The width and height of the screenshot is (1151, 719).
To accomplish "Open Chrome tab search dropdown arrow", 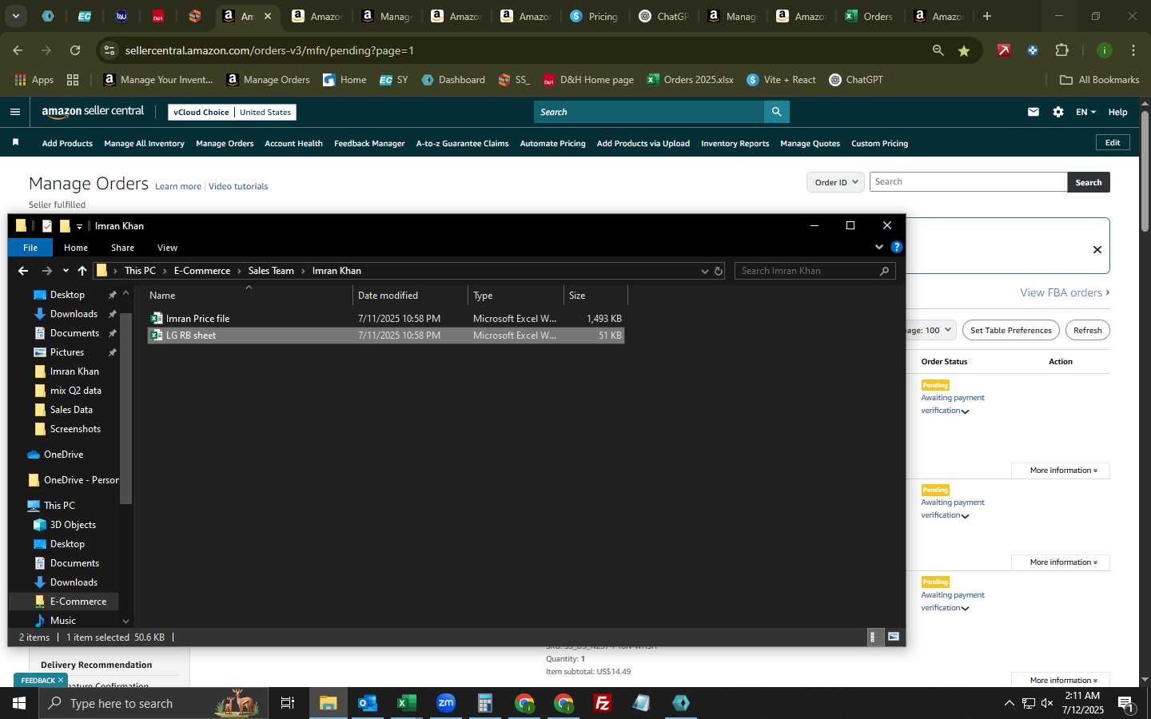I will (x=15, y=16).
